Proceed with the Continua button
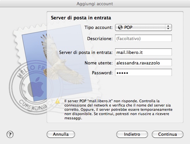This screenshot has height=144, width=190. click(x=167, y=134)
